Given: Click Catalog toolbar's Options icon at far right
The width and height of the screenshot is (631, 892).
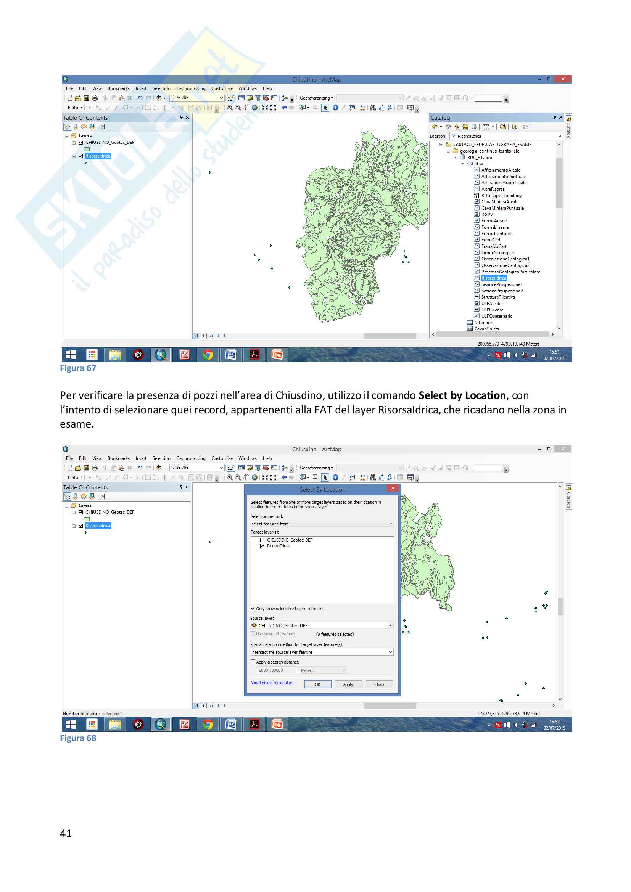Looking at the screenshot, I should [x=526, y=127].
